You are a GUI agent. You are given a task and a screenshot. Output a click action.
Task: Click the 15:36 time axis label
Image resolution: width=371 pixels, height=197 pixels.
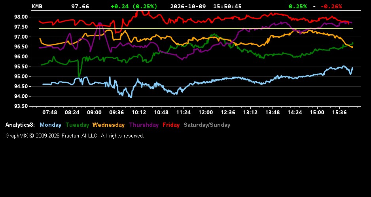(339, 112)
